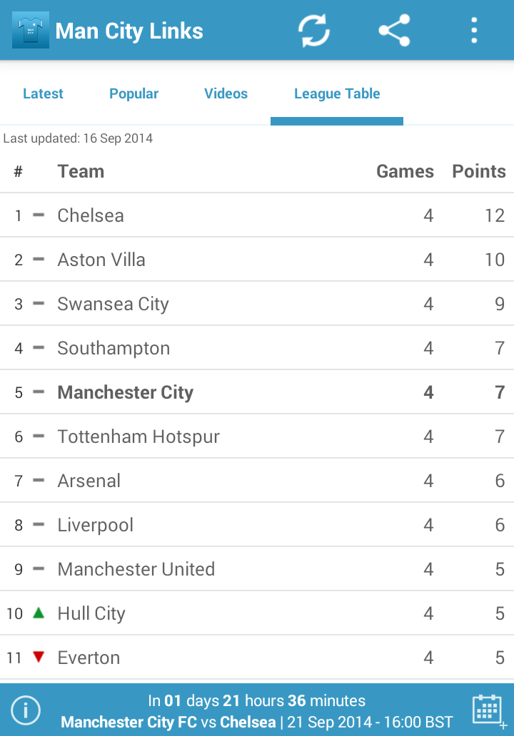This screenshot has width=514, height=736.
Task: Tap the Games column header
Action: click(405, 171)
